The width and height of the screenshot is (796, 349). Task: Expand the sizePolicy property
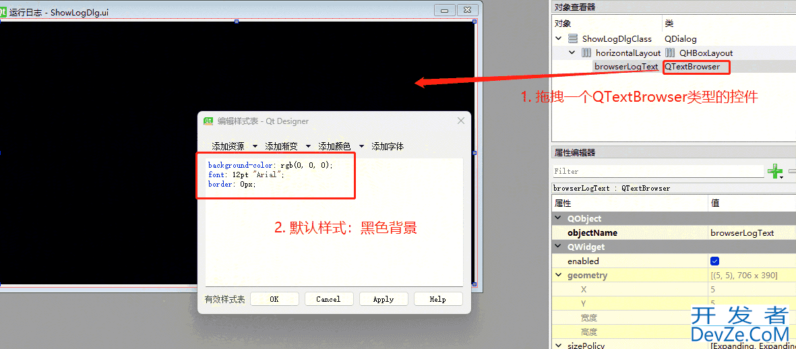pos(559,346)
